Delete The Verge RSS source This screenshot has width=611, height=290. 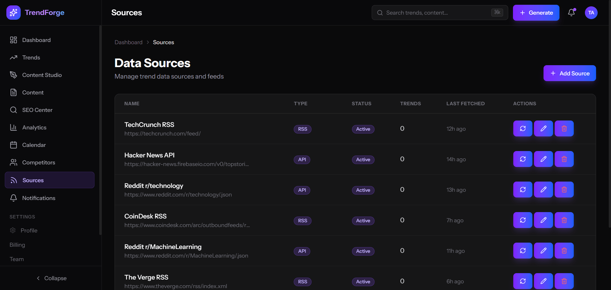point(564,281)
